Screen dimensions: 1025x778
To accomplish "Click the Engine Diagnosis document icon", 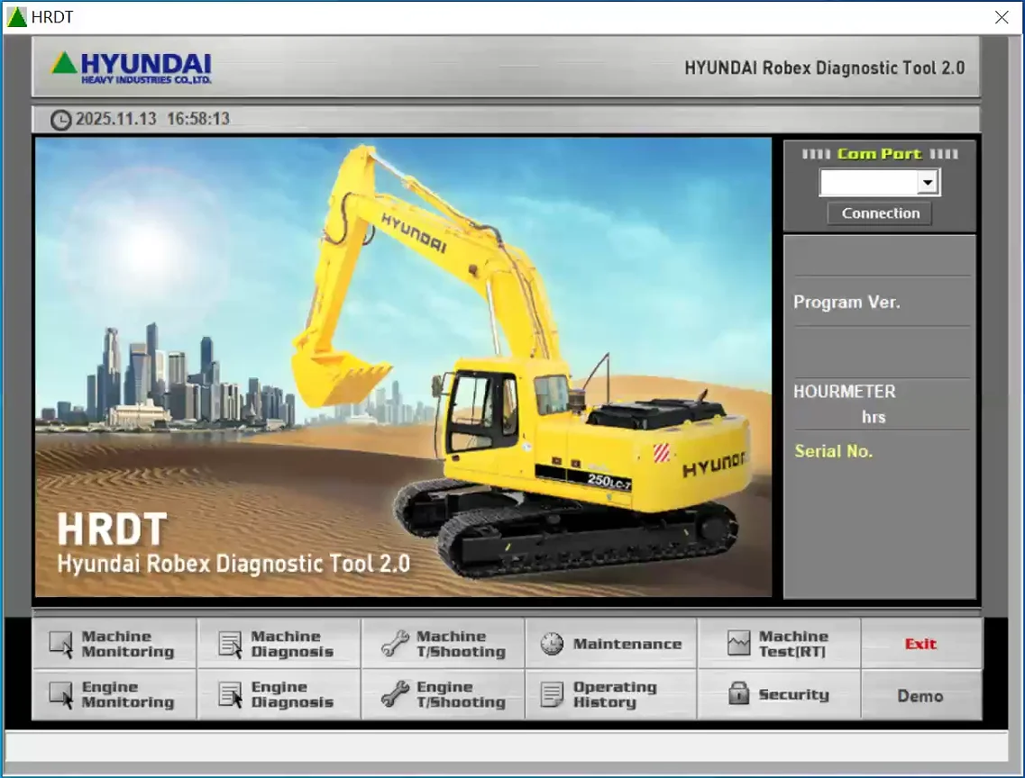I will 230,695.
